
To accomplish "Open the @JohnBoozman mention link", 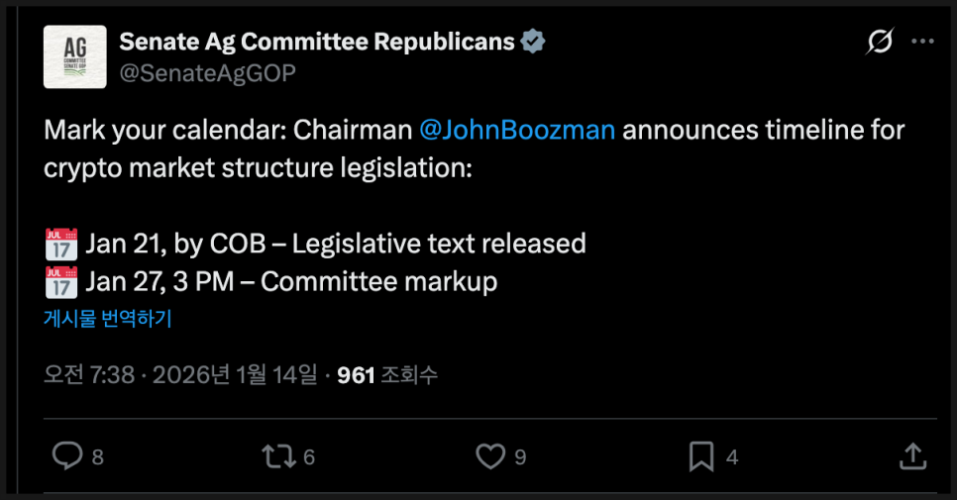I will click(517, 130).
